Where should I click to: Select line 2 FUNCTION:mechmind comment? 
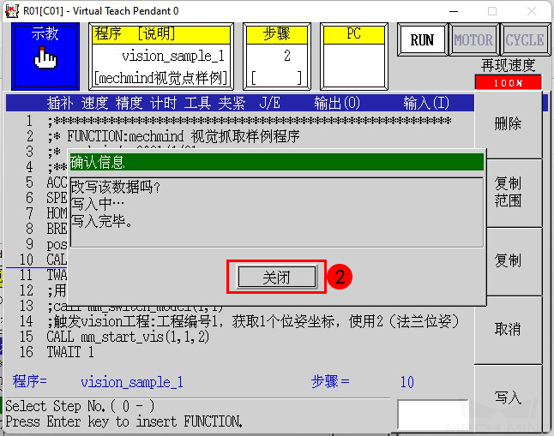pos(173,136)
